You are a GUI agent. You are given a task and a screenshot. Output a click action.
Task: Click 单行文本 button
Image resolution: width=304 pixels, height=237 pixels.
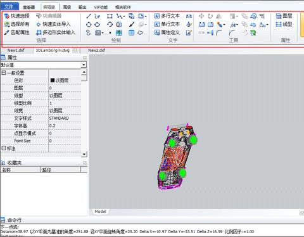167,24
